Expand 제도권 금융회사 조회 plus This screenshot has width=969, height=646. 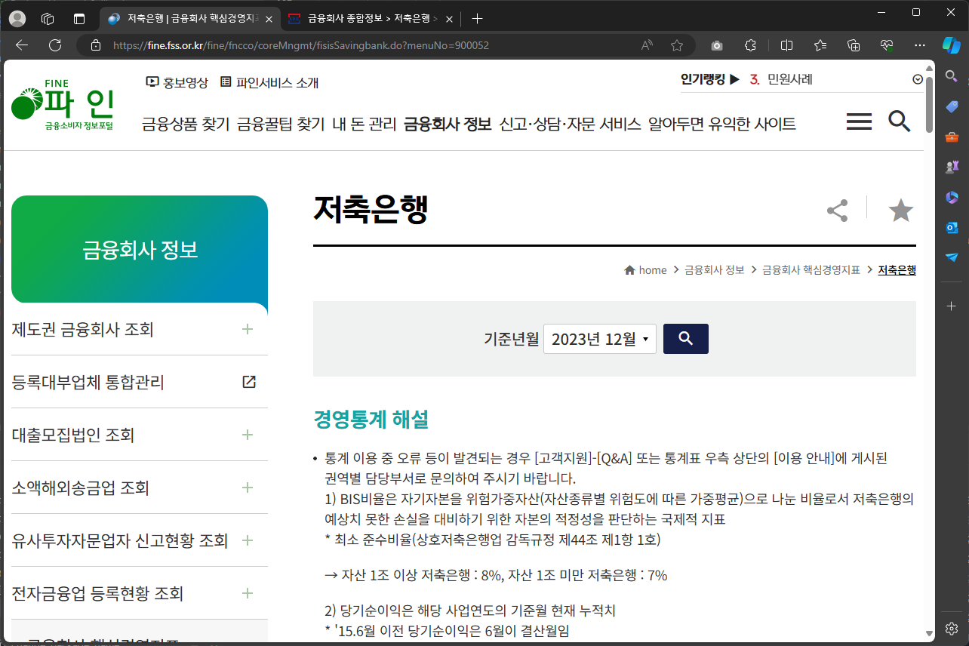tap(247, 329)
